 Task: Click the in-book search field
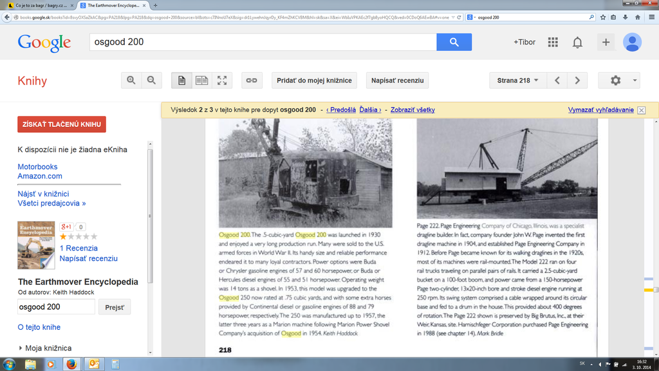[57, 307]
